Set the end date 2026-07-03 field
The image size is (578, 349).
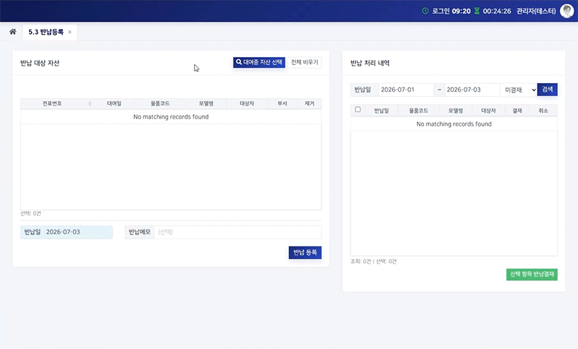tap(472, 90)
